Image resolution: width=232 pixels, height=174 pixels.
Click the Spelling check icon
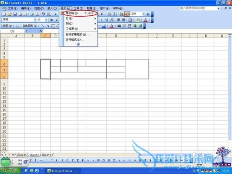[44, 14]
